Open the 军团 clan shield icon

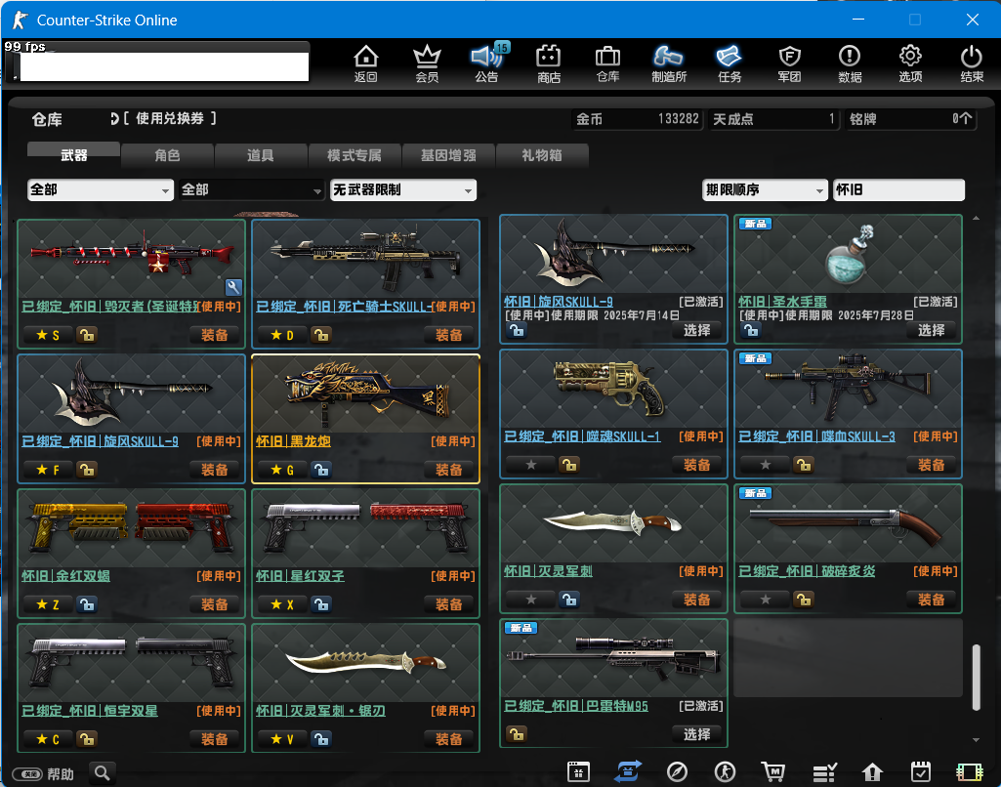point(790,63)
